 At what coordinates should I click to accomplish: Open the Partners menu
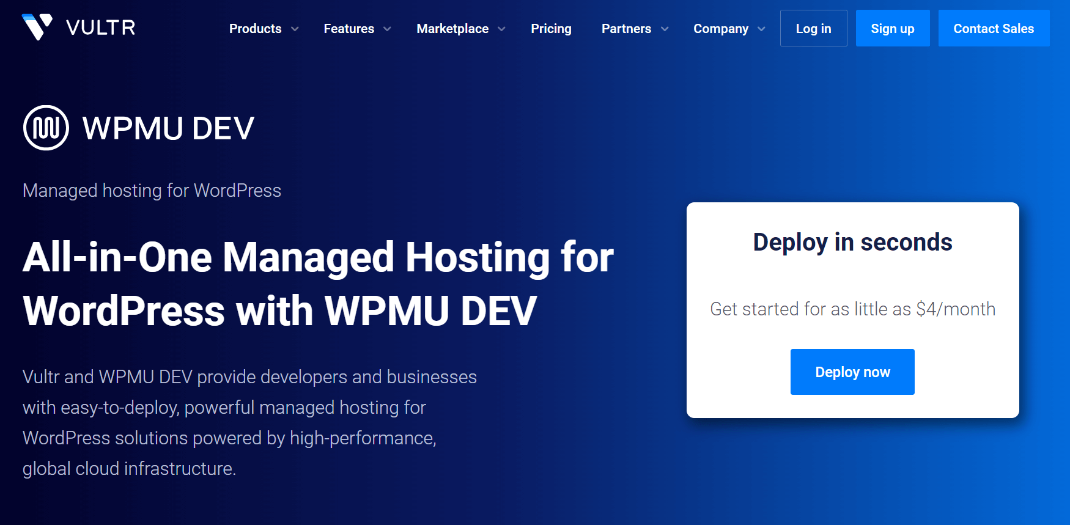coord(626,29)
